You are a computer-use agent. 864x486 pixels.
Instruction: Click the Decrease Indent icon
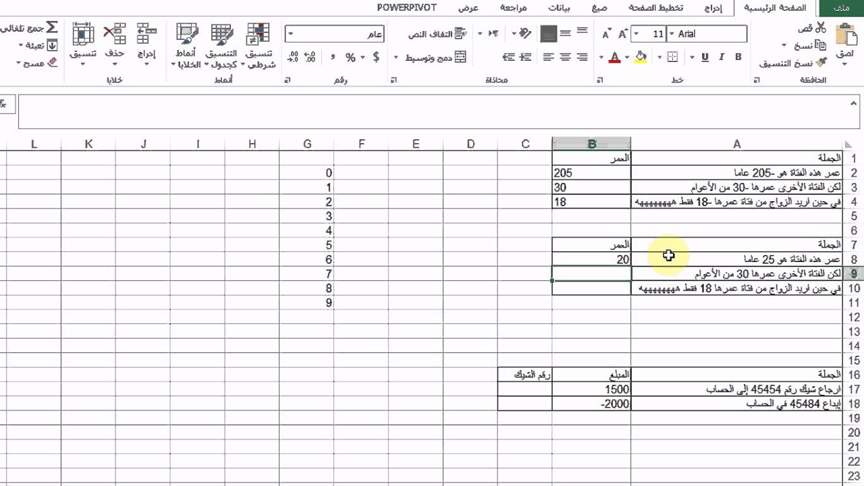[x=526, y=57]
